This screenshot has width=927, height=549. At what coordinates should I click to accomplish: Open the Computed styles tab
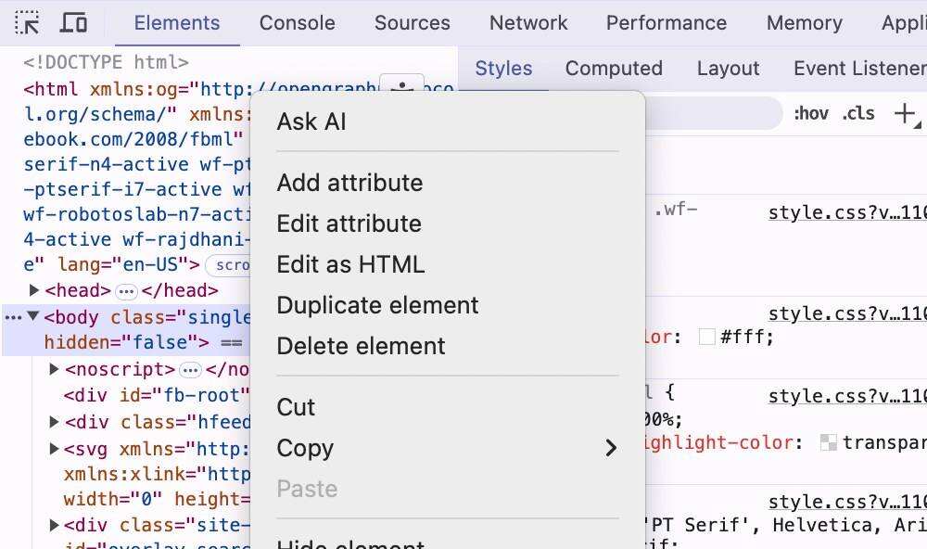pos(613,69)
